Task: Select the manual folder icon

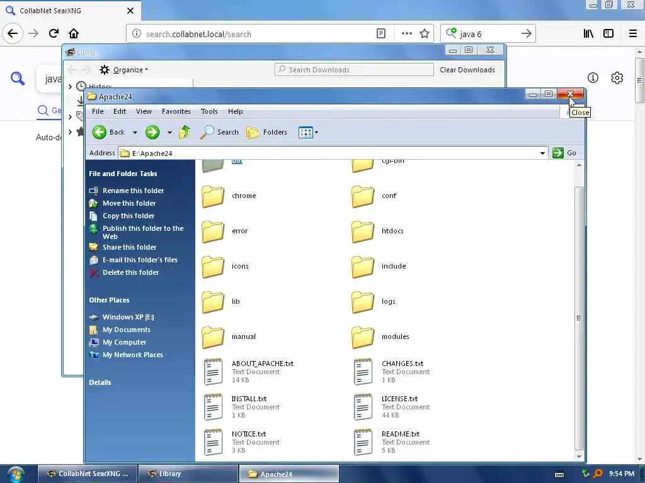Action: tap(213, 337)
